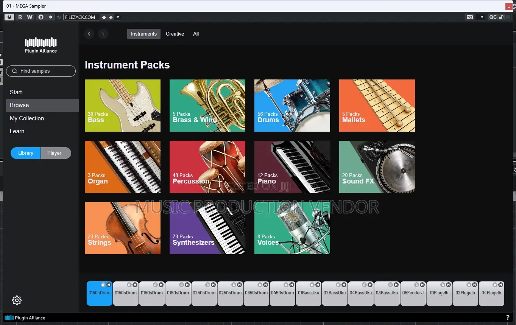Open dropdown next to camera icon
Image resolution: width=516 pixels, height=325 pixels.
[480, 17]
